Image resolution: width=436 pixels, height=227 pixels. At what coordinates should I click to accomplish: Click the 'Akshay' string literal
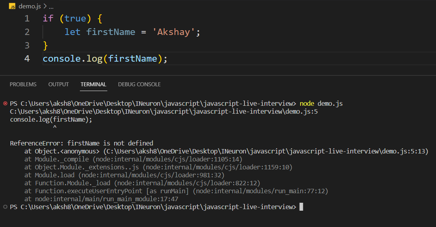point(174,32)
